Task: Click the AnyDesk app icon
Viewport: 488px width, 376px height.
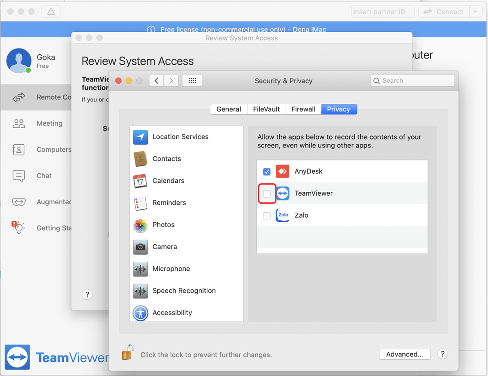Action: click(282, 171)
